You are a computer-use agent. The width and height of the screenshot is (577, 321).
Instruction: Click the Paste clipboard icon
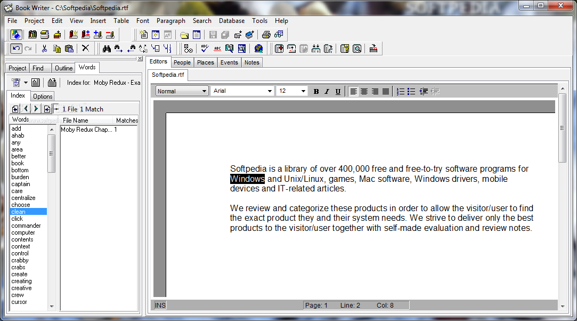[69, 49]
